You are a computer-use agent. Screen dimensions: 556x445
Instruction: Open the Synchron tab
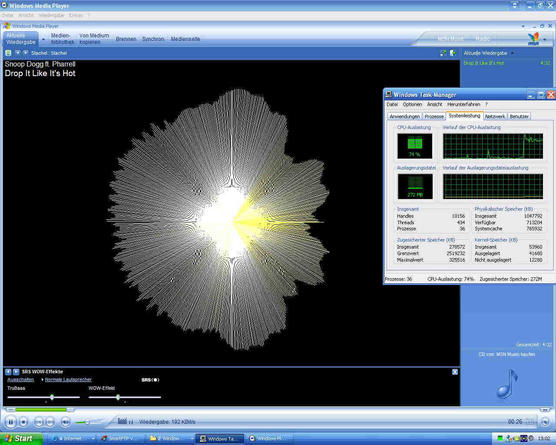click(153, 39)
